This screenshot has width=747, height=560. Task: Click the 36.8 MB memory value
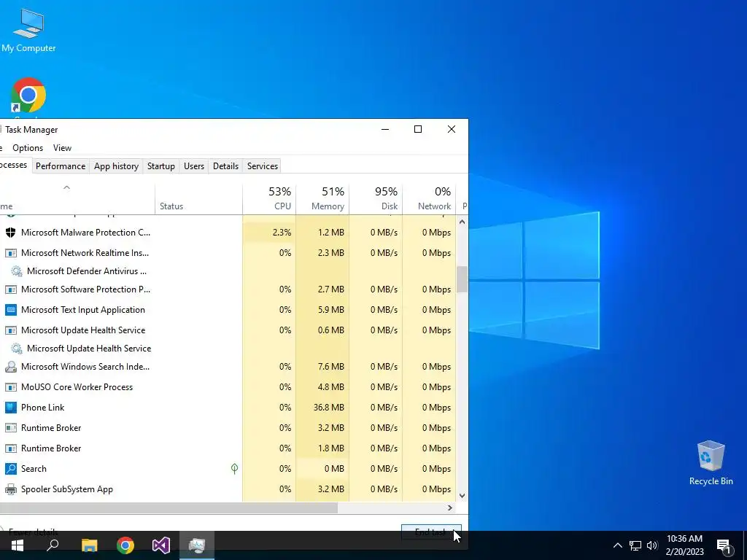coord(329,408)
